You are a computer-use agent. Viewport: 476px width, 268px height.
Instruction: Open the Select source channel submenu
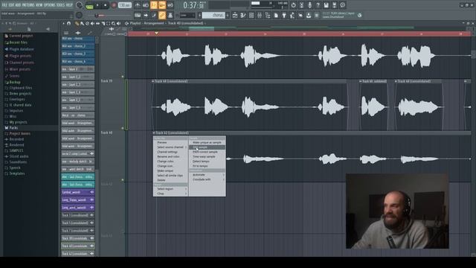pos(171,147)
